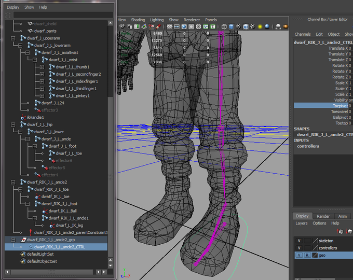353x280 pixels.
Task: Toggle visibility V box of geo layer
Action: (299, 255)
